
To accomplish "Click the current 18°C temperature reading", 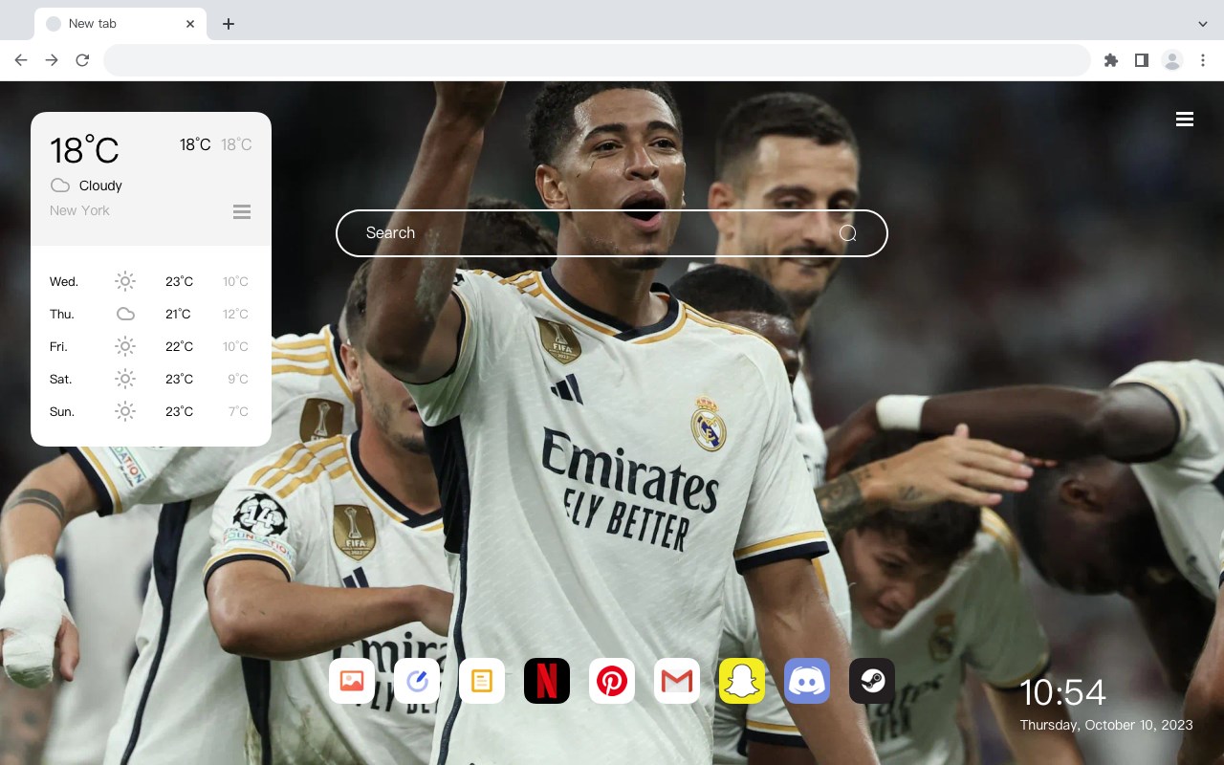I will [84, 150].
